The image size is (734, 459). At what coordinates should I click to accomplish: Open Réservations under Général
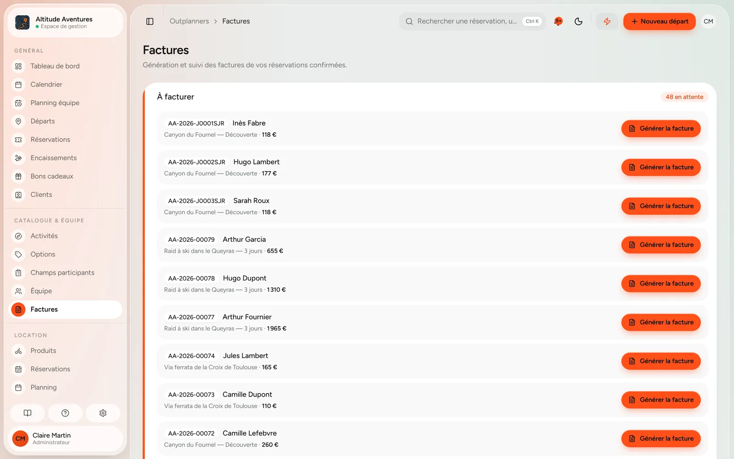[x=66, y=140]
